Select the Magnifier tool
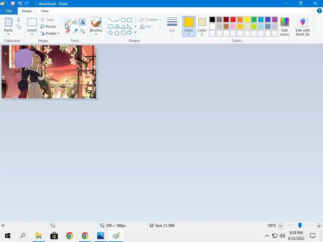The width and height of the screenshot is (323, 242). click(x=82, y=31)
